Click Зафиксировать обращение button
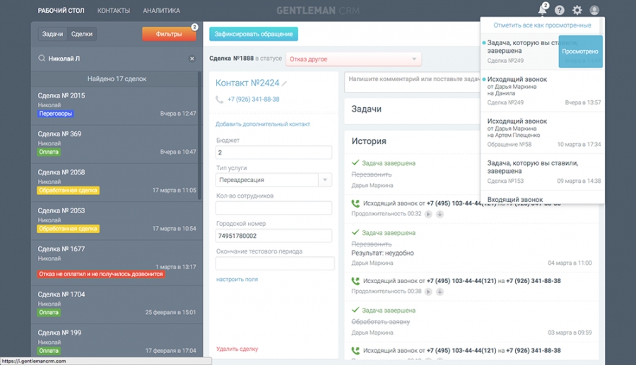This screenshot has width=636, height=365. tap(254, 34)
